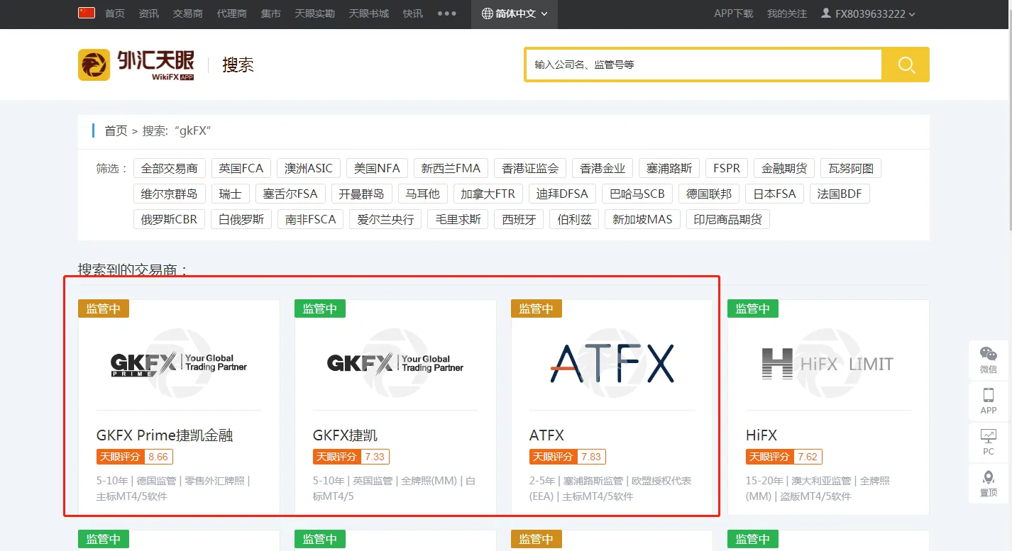Click the WikiFX lion logo
Screen dimensions: 1012x551
94,65
